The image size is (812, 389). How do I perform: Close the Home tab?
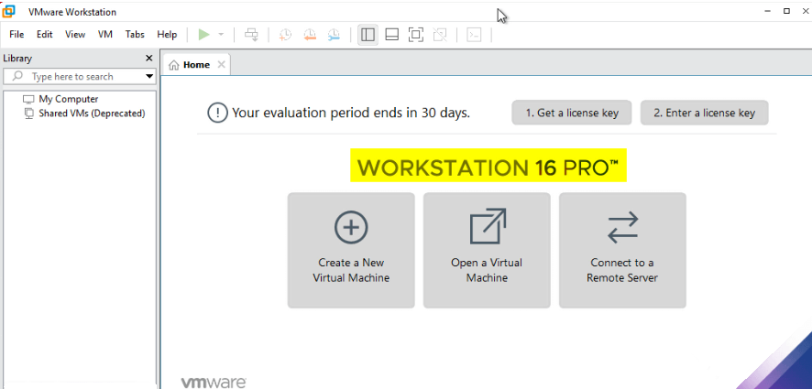221,65
